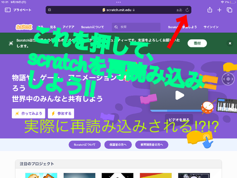Open the fourth featured project thumbnail
237x178 pixels.
coord(156,176)
